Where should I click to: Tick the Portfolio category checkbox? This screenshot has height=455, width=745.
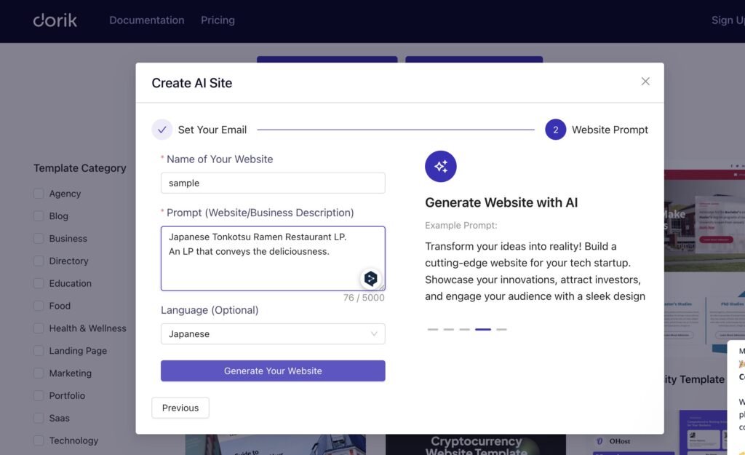pos(39,396)
